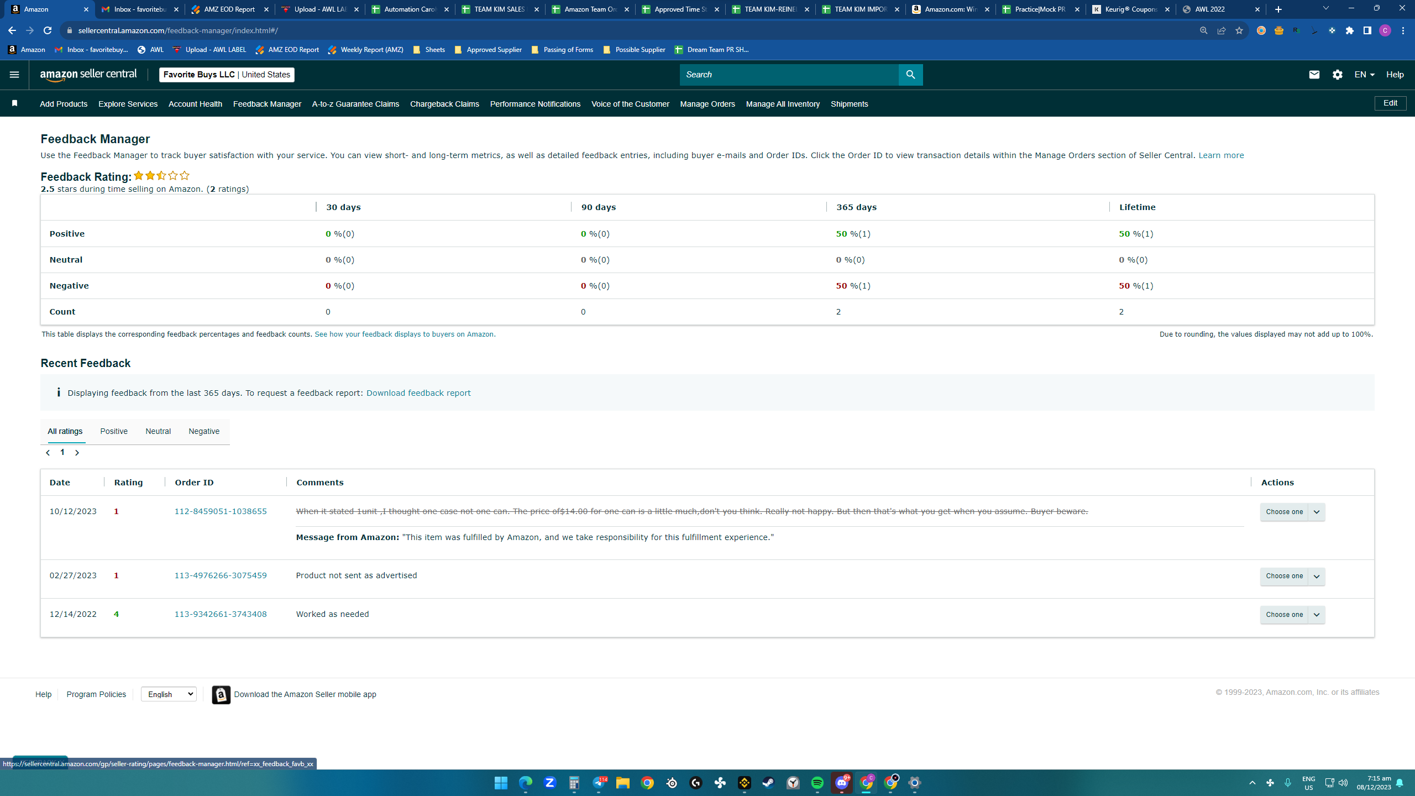This screenshot has height=796, width=1415.
Task: Expand Choose one arrow for order 113-4976266-3075459
Action: point(1317,576)
